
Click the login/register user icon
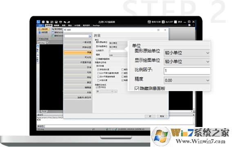[x=149, y=22]
